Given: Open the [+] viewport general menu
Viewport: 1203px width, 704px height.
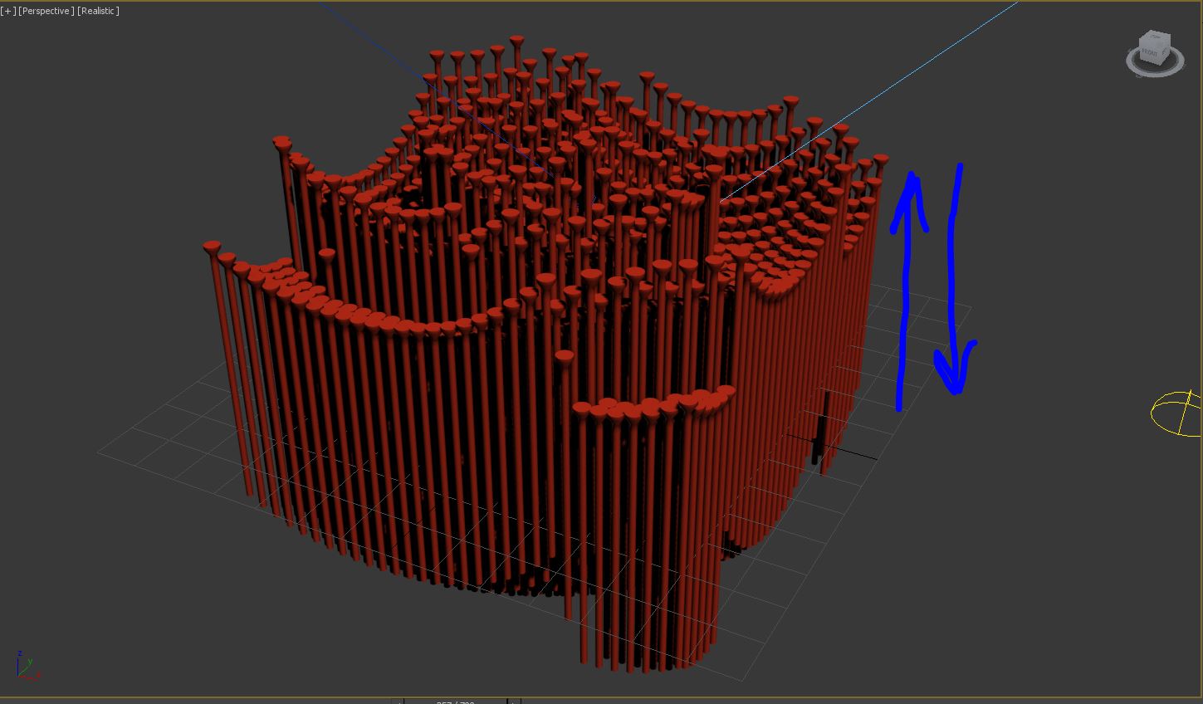Looking at the screenshot, I should (x=8, y=11).
